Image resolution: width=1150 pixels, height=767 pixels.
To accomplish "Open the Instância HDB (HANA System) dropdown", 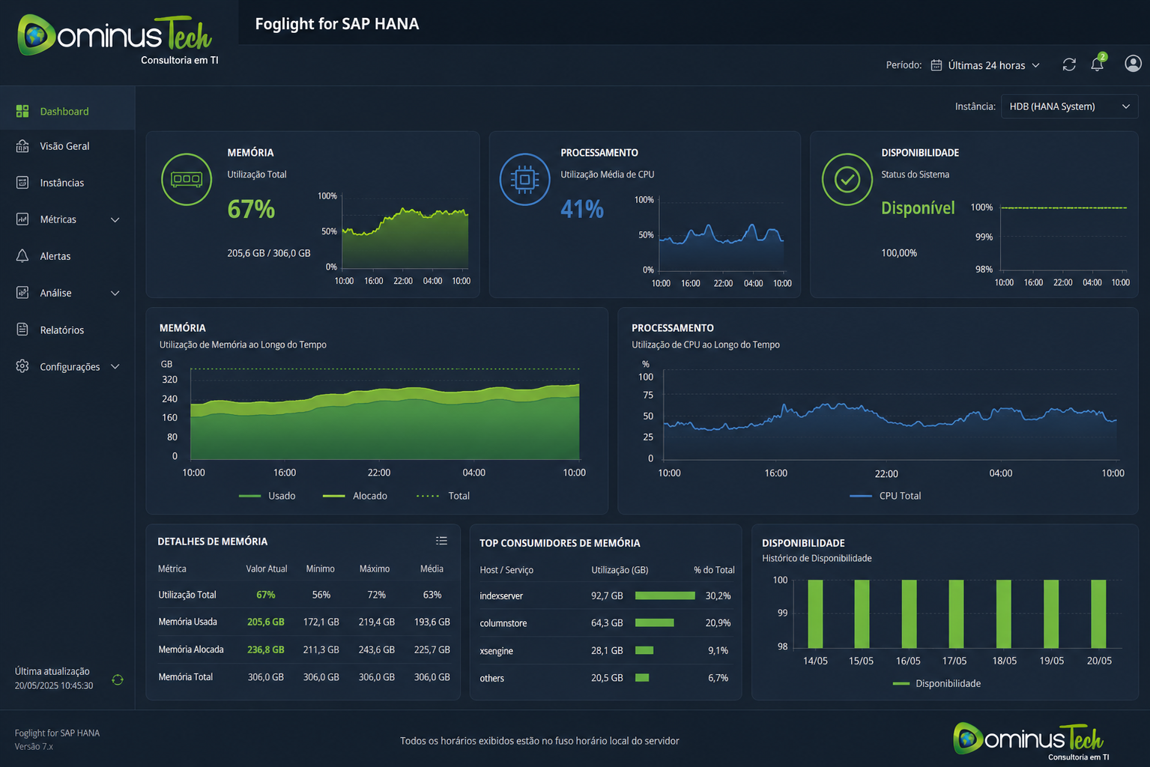I will point(1069,106).
